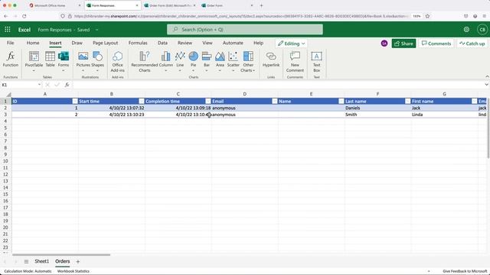
Task: Open Office Add-ins
Action: 117,61
